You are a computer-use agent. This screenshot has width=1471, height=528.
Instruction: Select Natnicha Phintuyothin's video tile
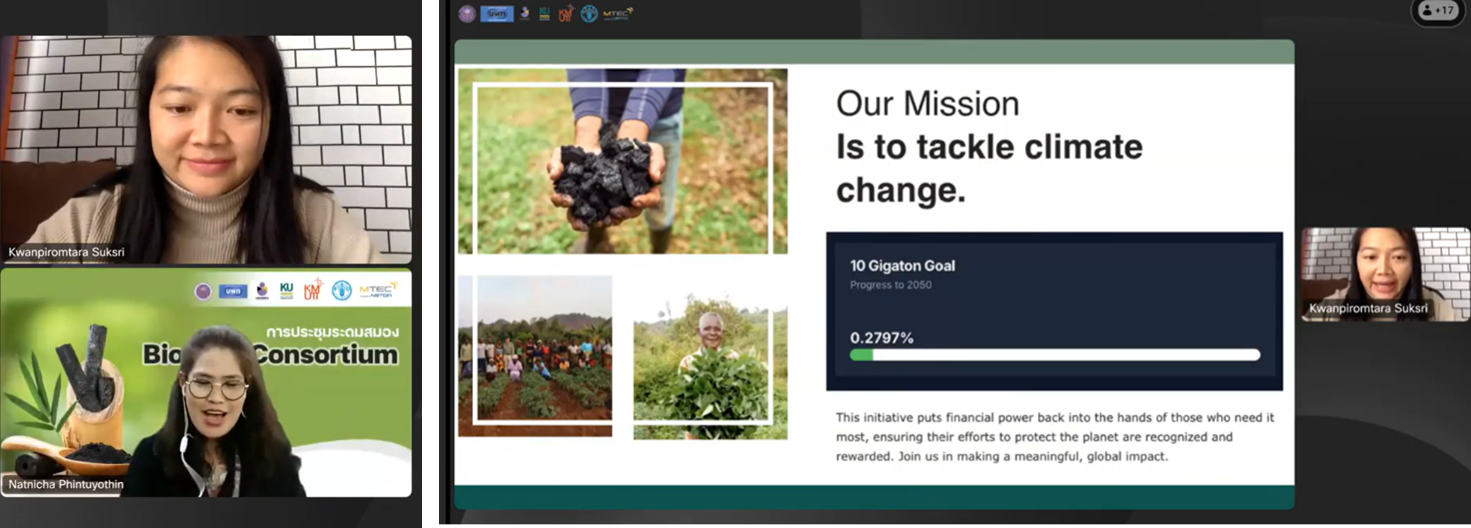pos(206,382)
